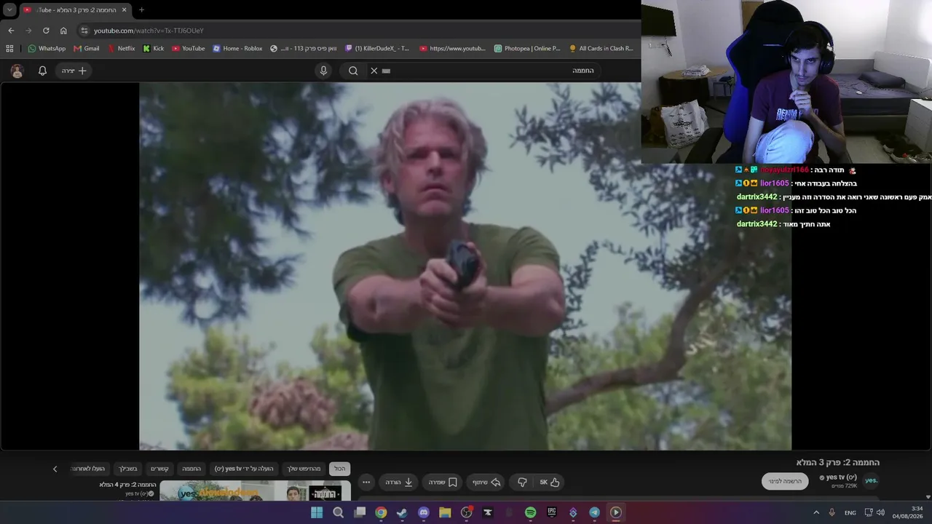Click the יצירה create button

coord(74,71)
